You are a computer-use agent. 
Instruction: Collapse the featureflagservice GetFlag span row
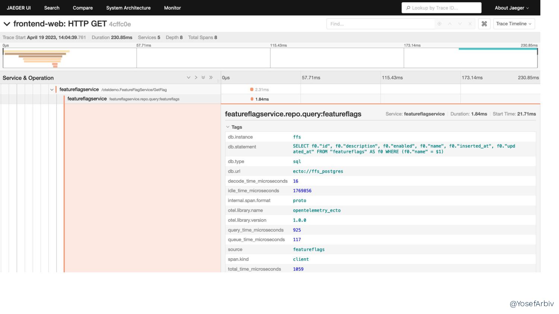52,90
